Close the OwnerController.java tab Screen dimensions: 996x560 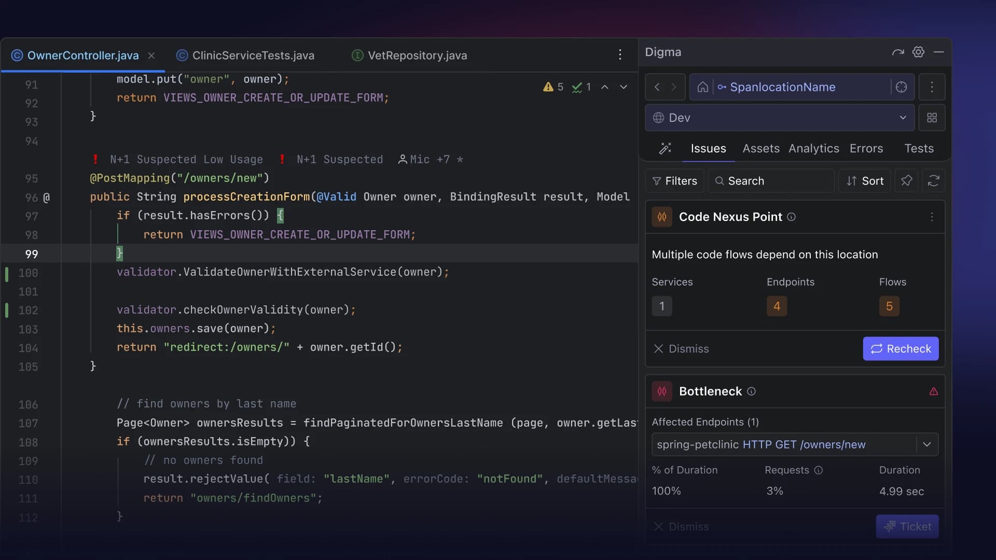(151, 55)
